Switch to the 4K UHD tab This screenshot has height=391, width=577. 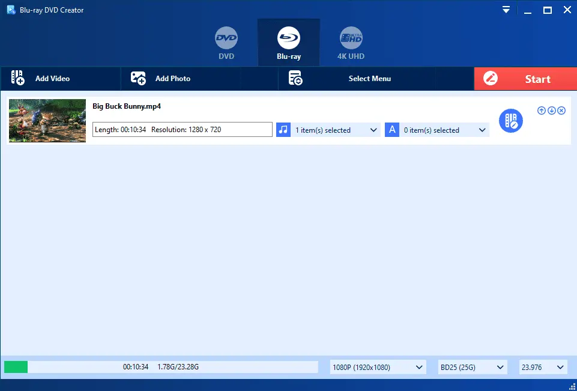351,44
